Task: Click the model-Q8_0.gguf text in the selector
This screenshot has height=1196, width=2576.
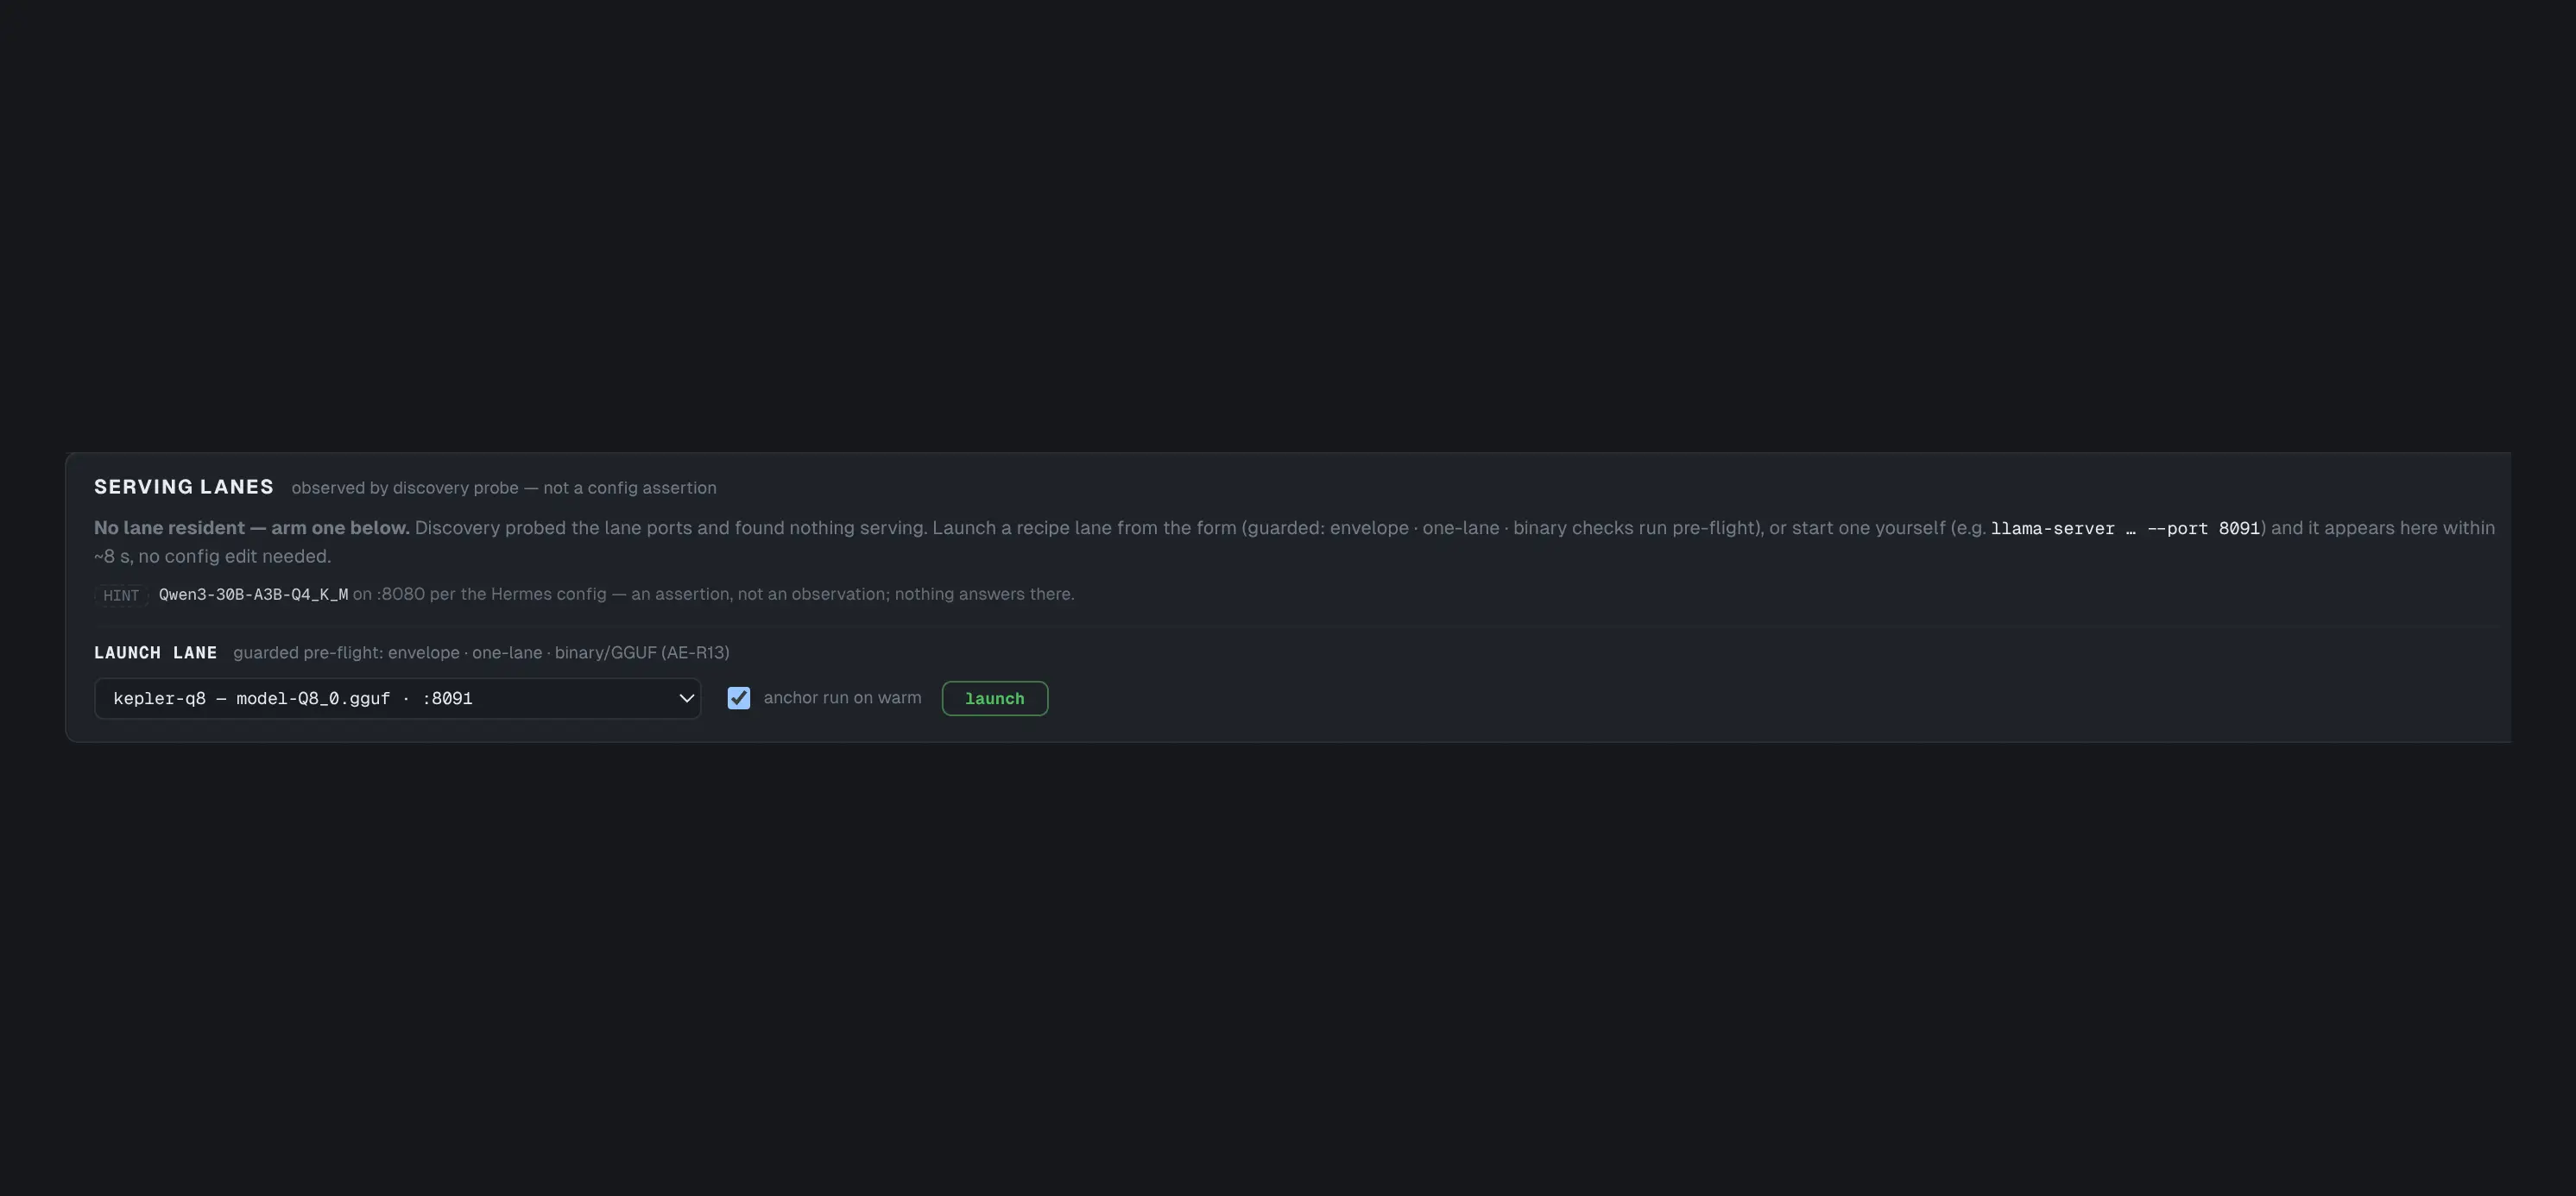Action: pyautogui.click(x=313, y=698)
